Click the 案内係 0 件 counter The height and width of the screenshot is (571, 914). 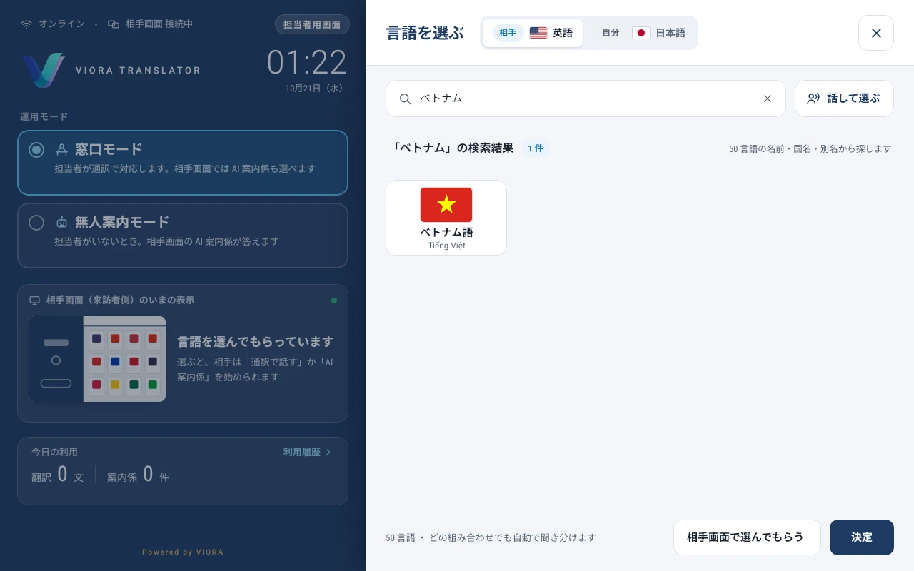pos(138,475)
